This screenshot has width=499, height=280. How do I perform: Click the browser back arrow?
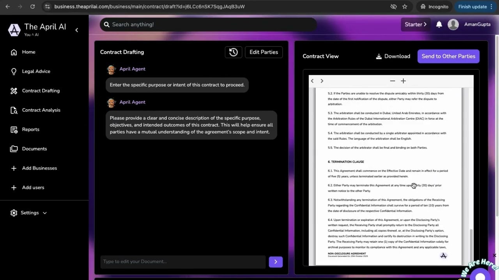tap(7, 7)
